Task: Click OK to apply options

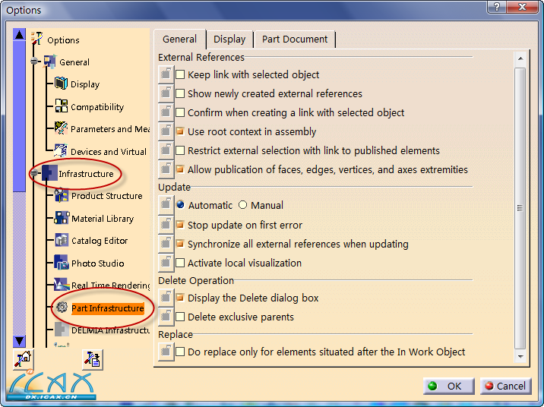Action: 448,386
